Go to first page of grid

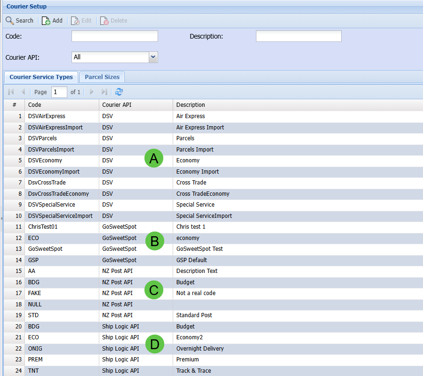[x=11, y=92]
